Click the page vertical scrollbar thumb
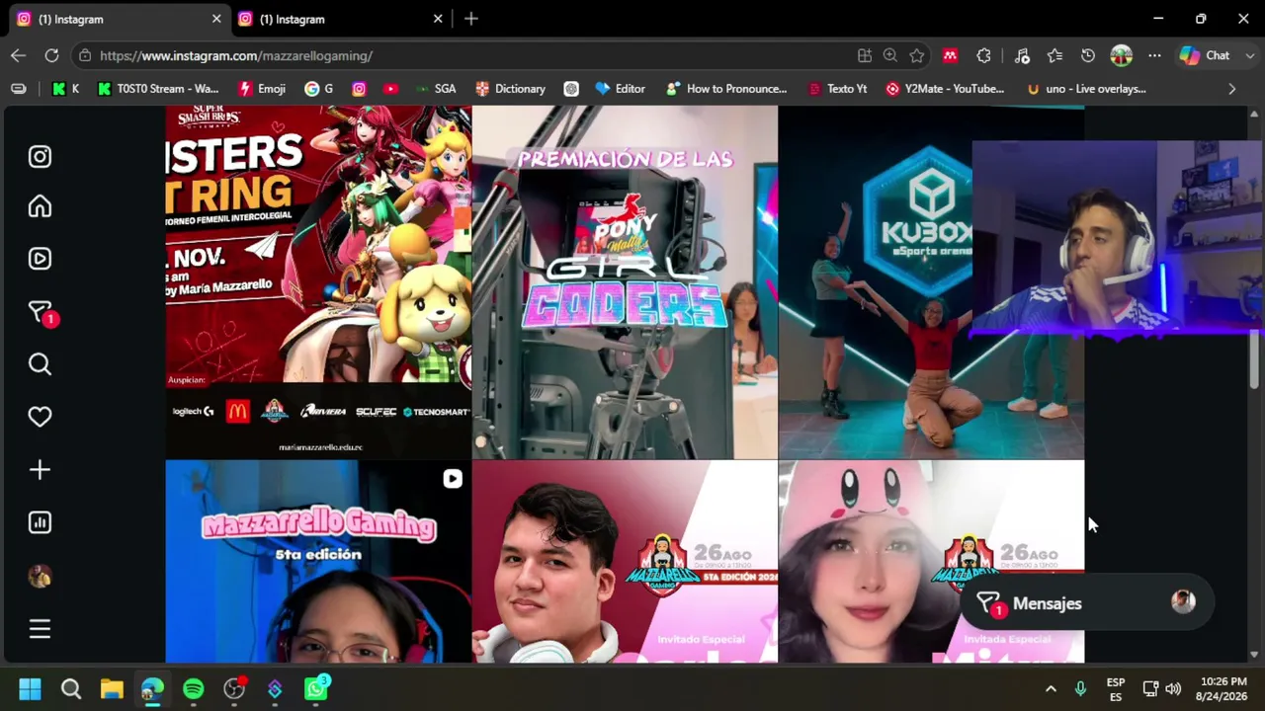1265x711 pixels. click(x=1254, y=359)
